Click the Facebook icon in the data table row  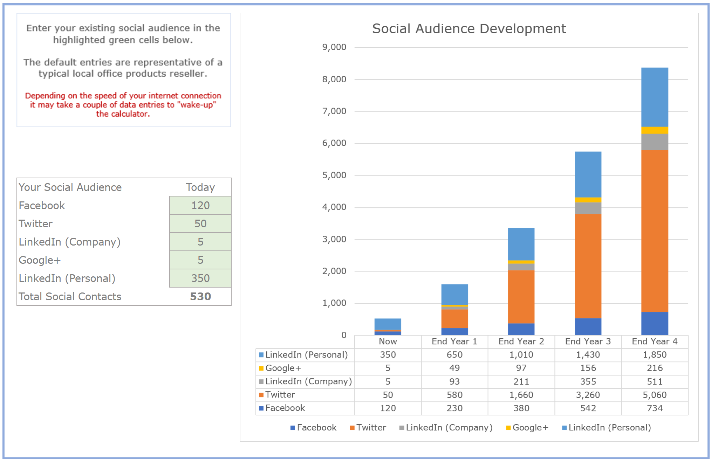click(x=261, y=408)
